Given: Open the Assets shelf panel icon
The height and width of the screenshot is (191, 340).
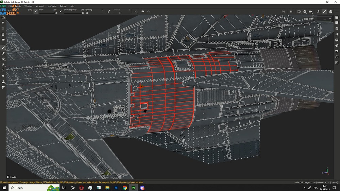Looking at the screenshot, I should tap(337, 51).
